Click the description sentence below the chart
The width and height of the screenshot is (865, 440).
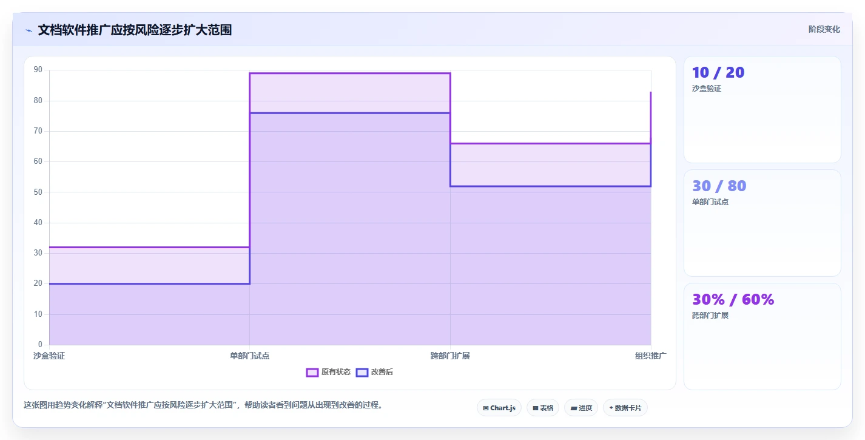203,405
